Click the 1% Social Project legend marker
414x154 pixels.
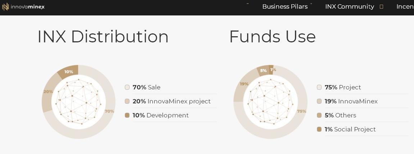319,129
